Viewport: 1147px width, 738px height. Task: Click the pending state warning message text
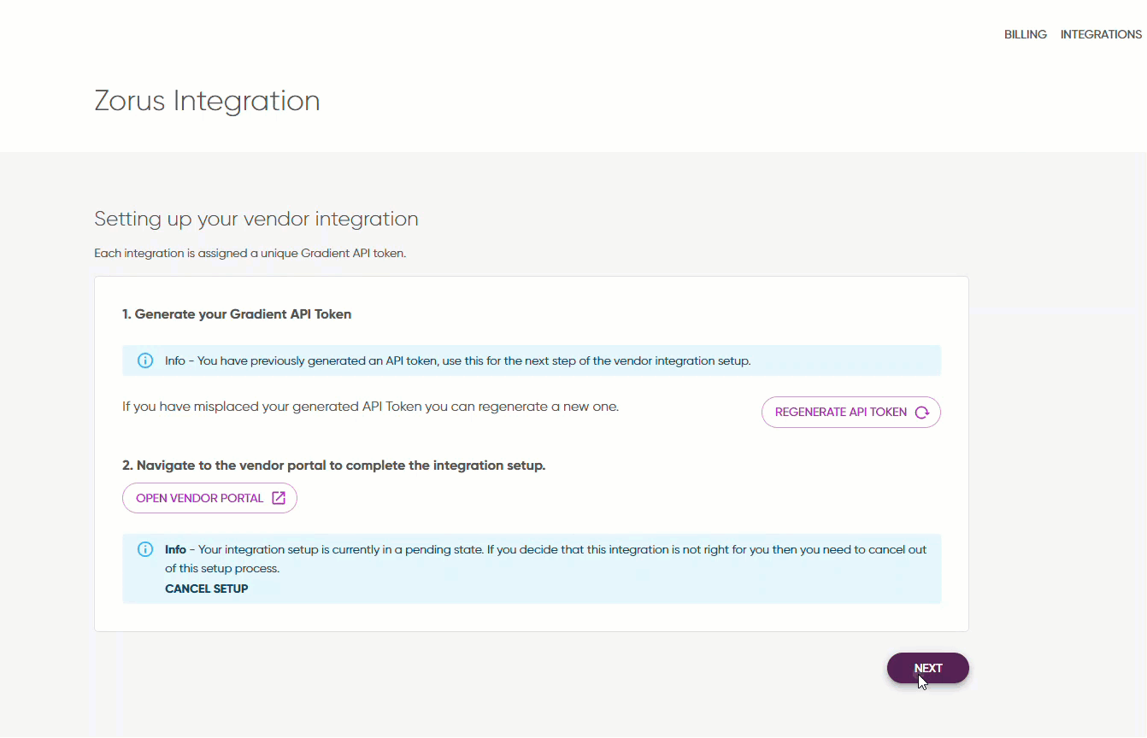point(545,559)
